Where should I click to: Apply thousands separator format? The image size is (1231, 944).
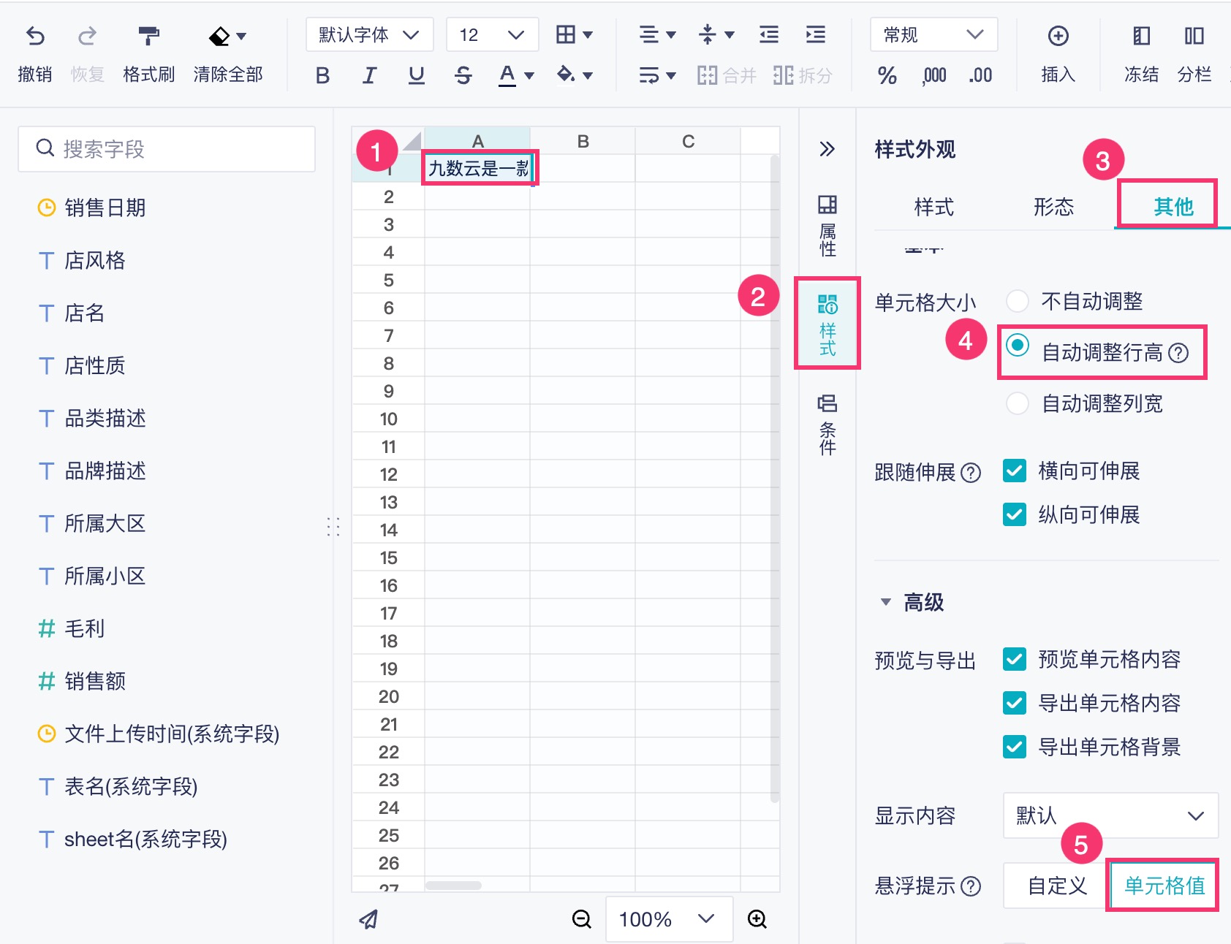[934, 75]
